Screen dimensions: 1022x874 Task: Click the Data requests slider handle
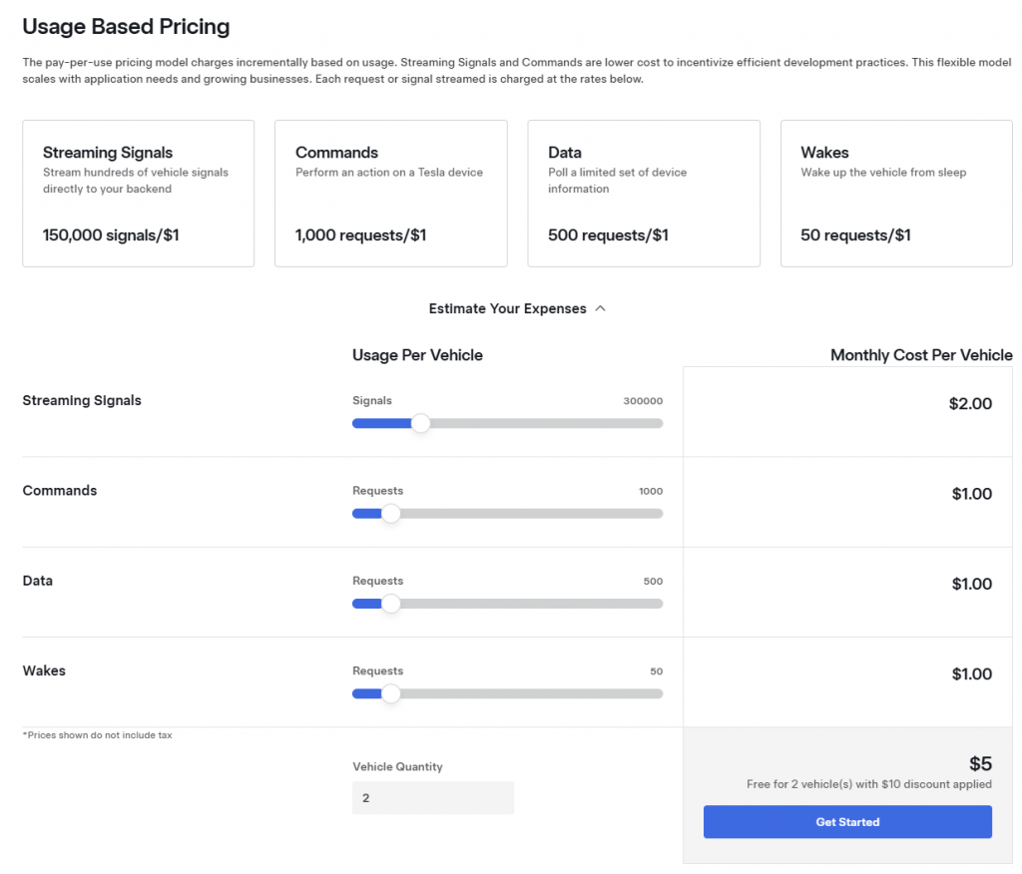pyautogui.click(x=391, y=604)
